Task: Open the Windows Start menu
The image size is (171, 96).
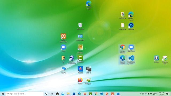Action: [x=3, y=94]
